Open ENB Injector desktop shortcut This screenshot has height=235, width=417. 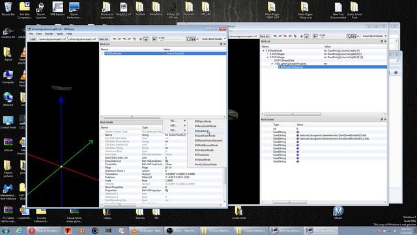[x=58, y=9]
